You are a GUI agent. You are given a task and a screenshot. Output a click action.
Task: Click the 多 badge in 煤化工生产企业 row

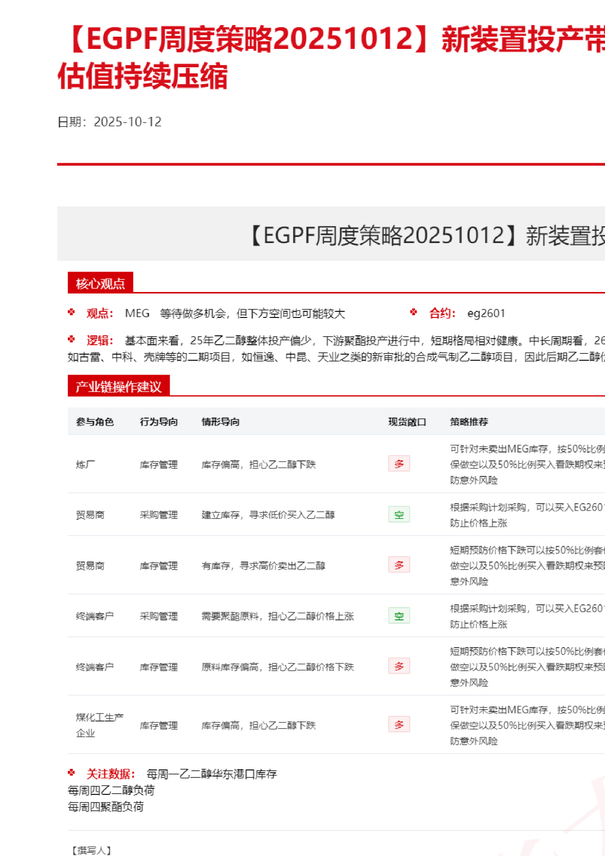(x=399, y=725)
